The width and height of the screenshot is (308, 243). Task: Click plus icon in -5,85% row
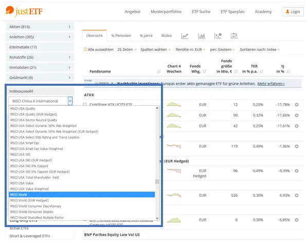[297, 220]
